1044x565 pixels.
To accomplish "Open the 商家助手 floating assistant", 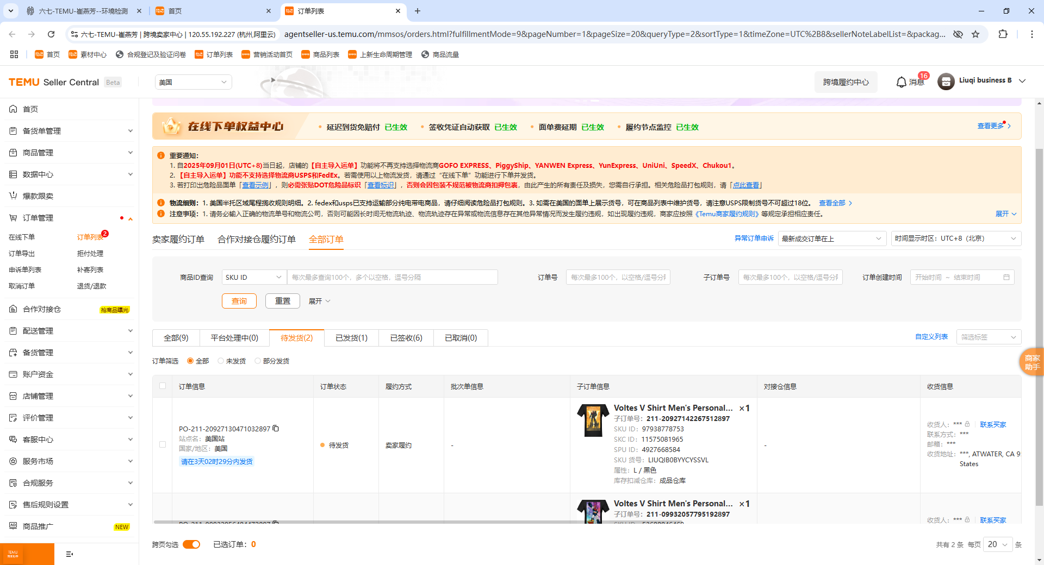I will (1031, 362).
